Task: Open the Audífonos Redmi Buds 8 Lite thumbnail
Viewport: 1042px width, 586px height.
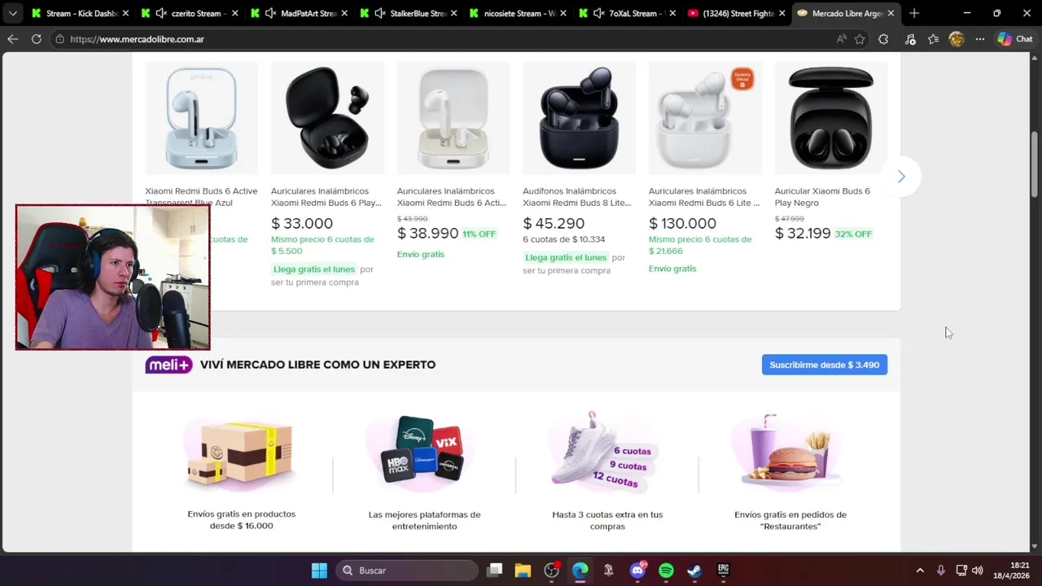Action: (579, 118)
